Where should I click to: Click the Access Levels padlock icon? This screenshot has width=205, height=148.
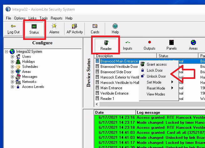pos(18,87)
